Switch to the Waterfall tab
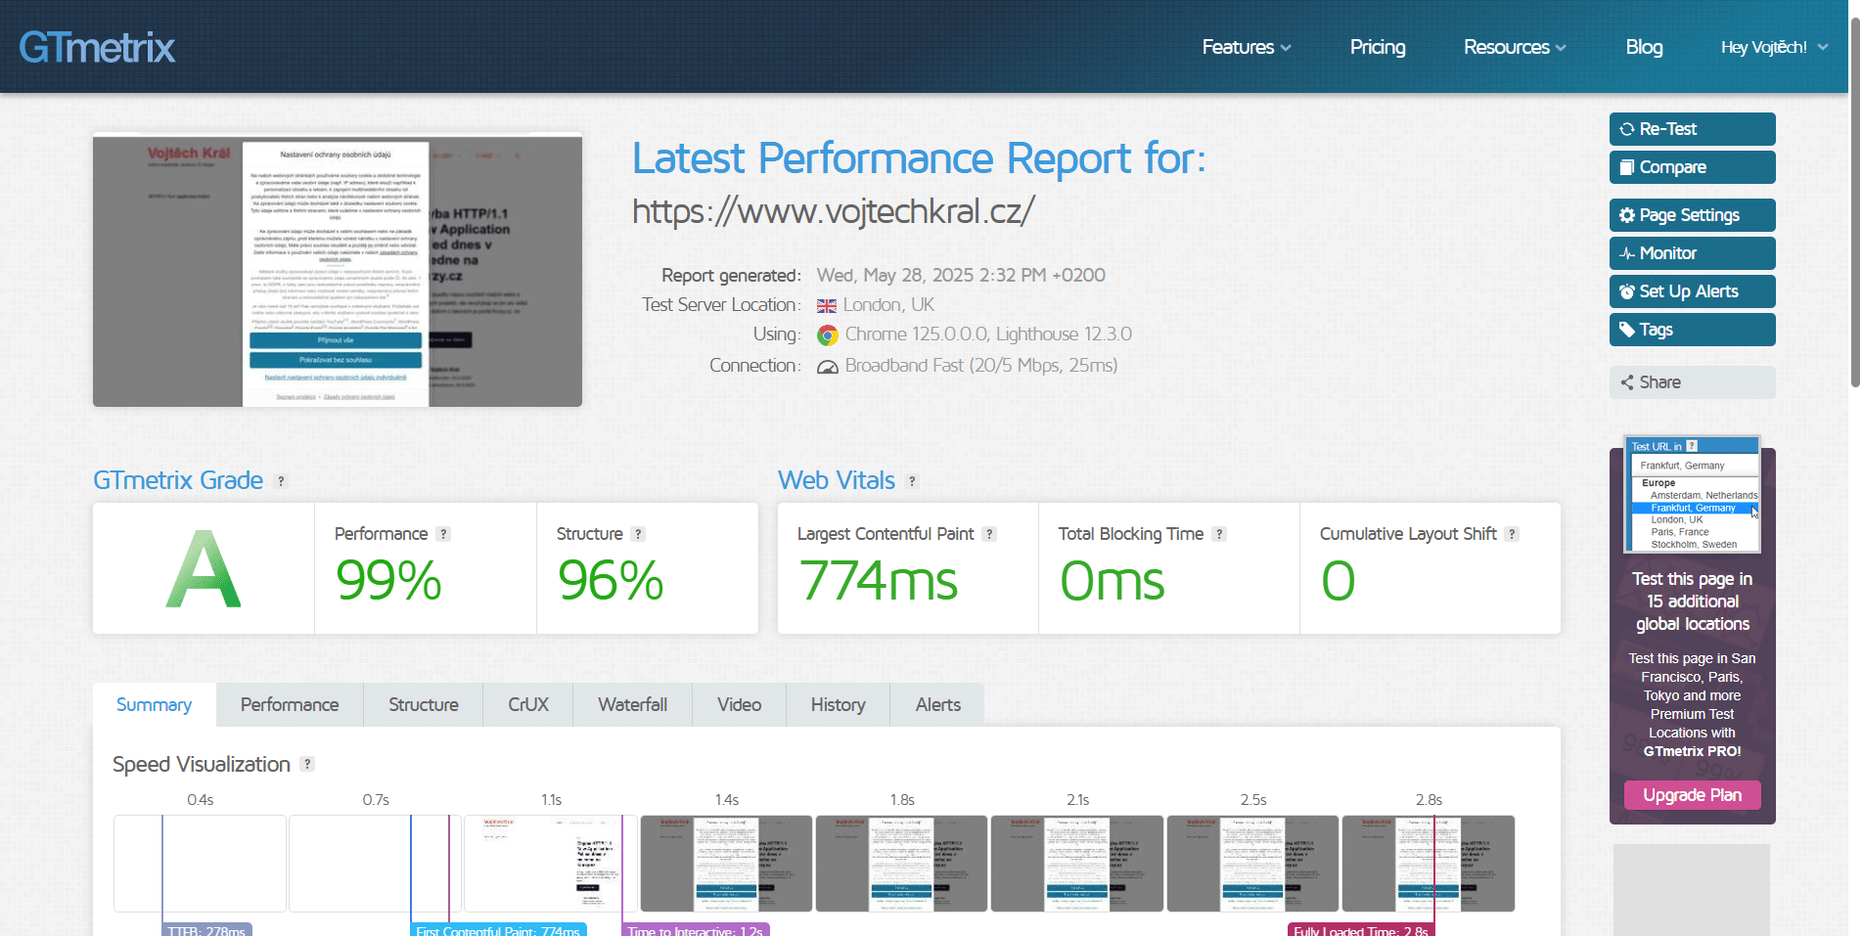Image resolution: width=1863 pixels, height=936 pixels. tap(632, 705)
